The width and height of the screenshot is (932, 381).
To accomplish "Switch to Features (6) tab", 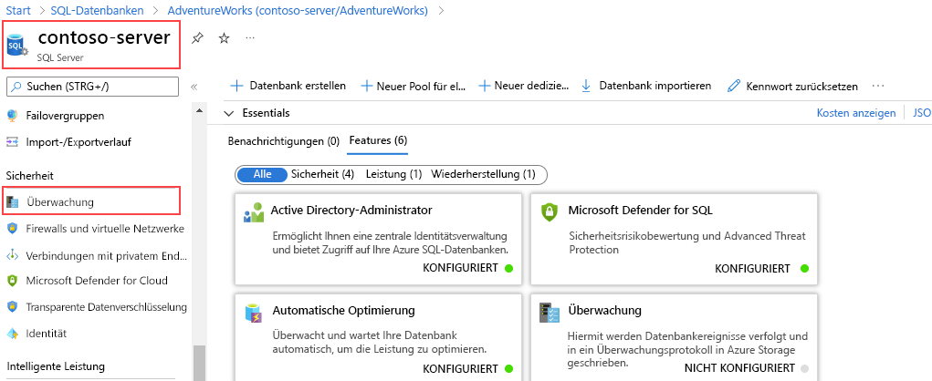I will pyautogui.click(x=378, y=141).
